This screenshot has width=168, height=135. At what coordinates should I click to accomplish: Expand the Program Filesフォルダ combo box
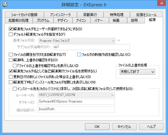pyautogui.click(x=77, y=41)
